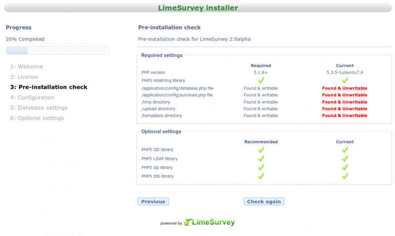
Task: Select the Welcome step in progress list
Action: pos(27,67)
